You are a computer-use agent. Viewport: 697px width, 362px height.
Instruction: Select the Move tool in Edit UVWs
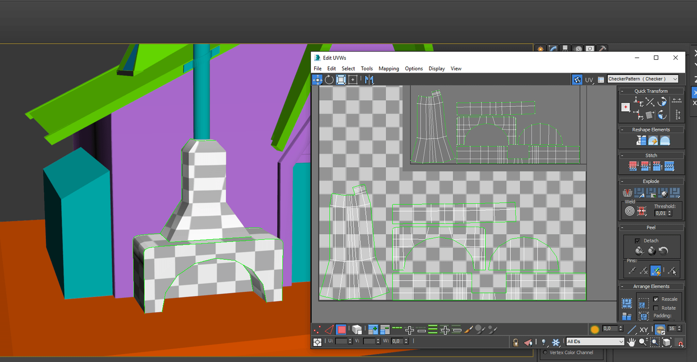click(x=318, y=80)
